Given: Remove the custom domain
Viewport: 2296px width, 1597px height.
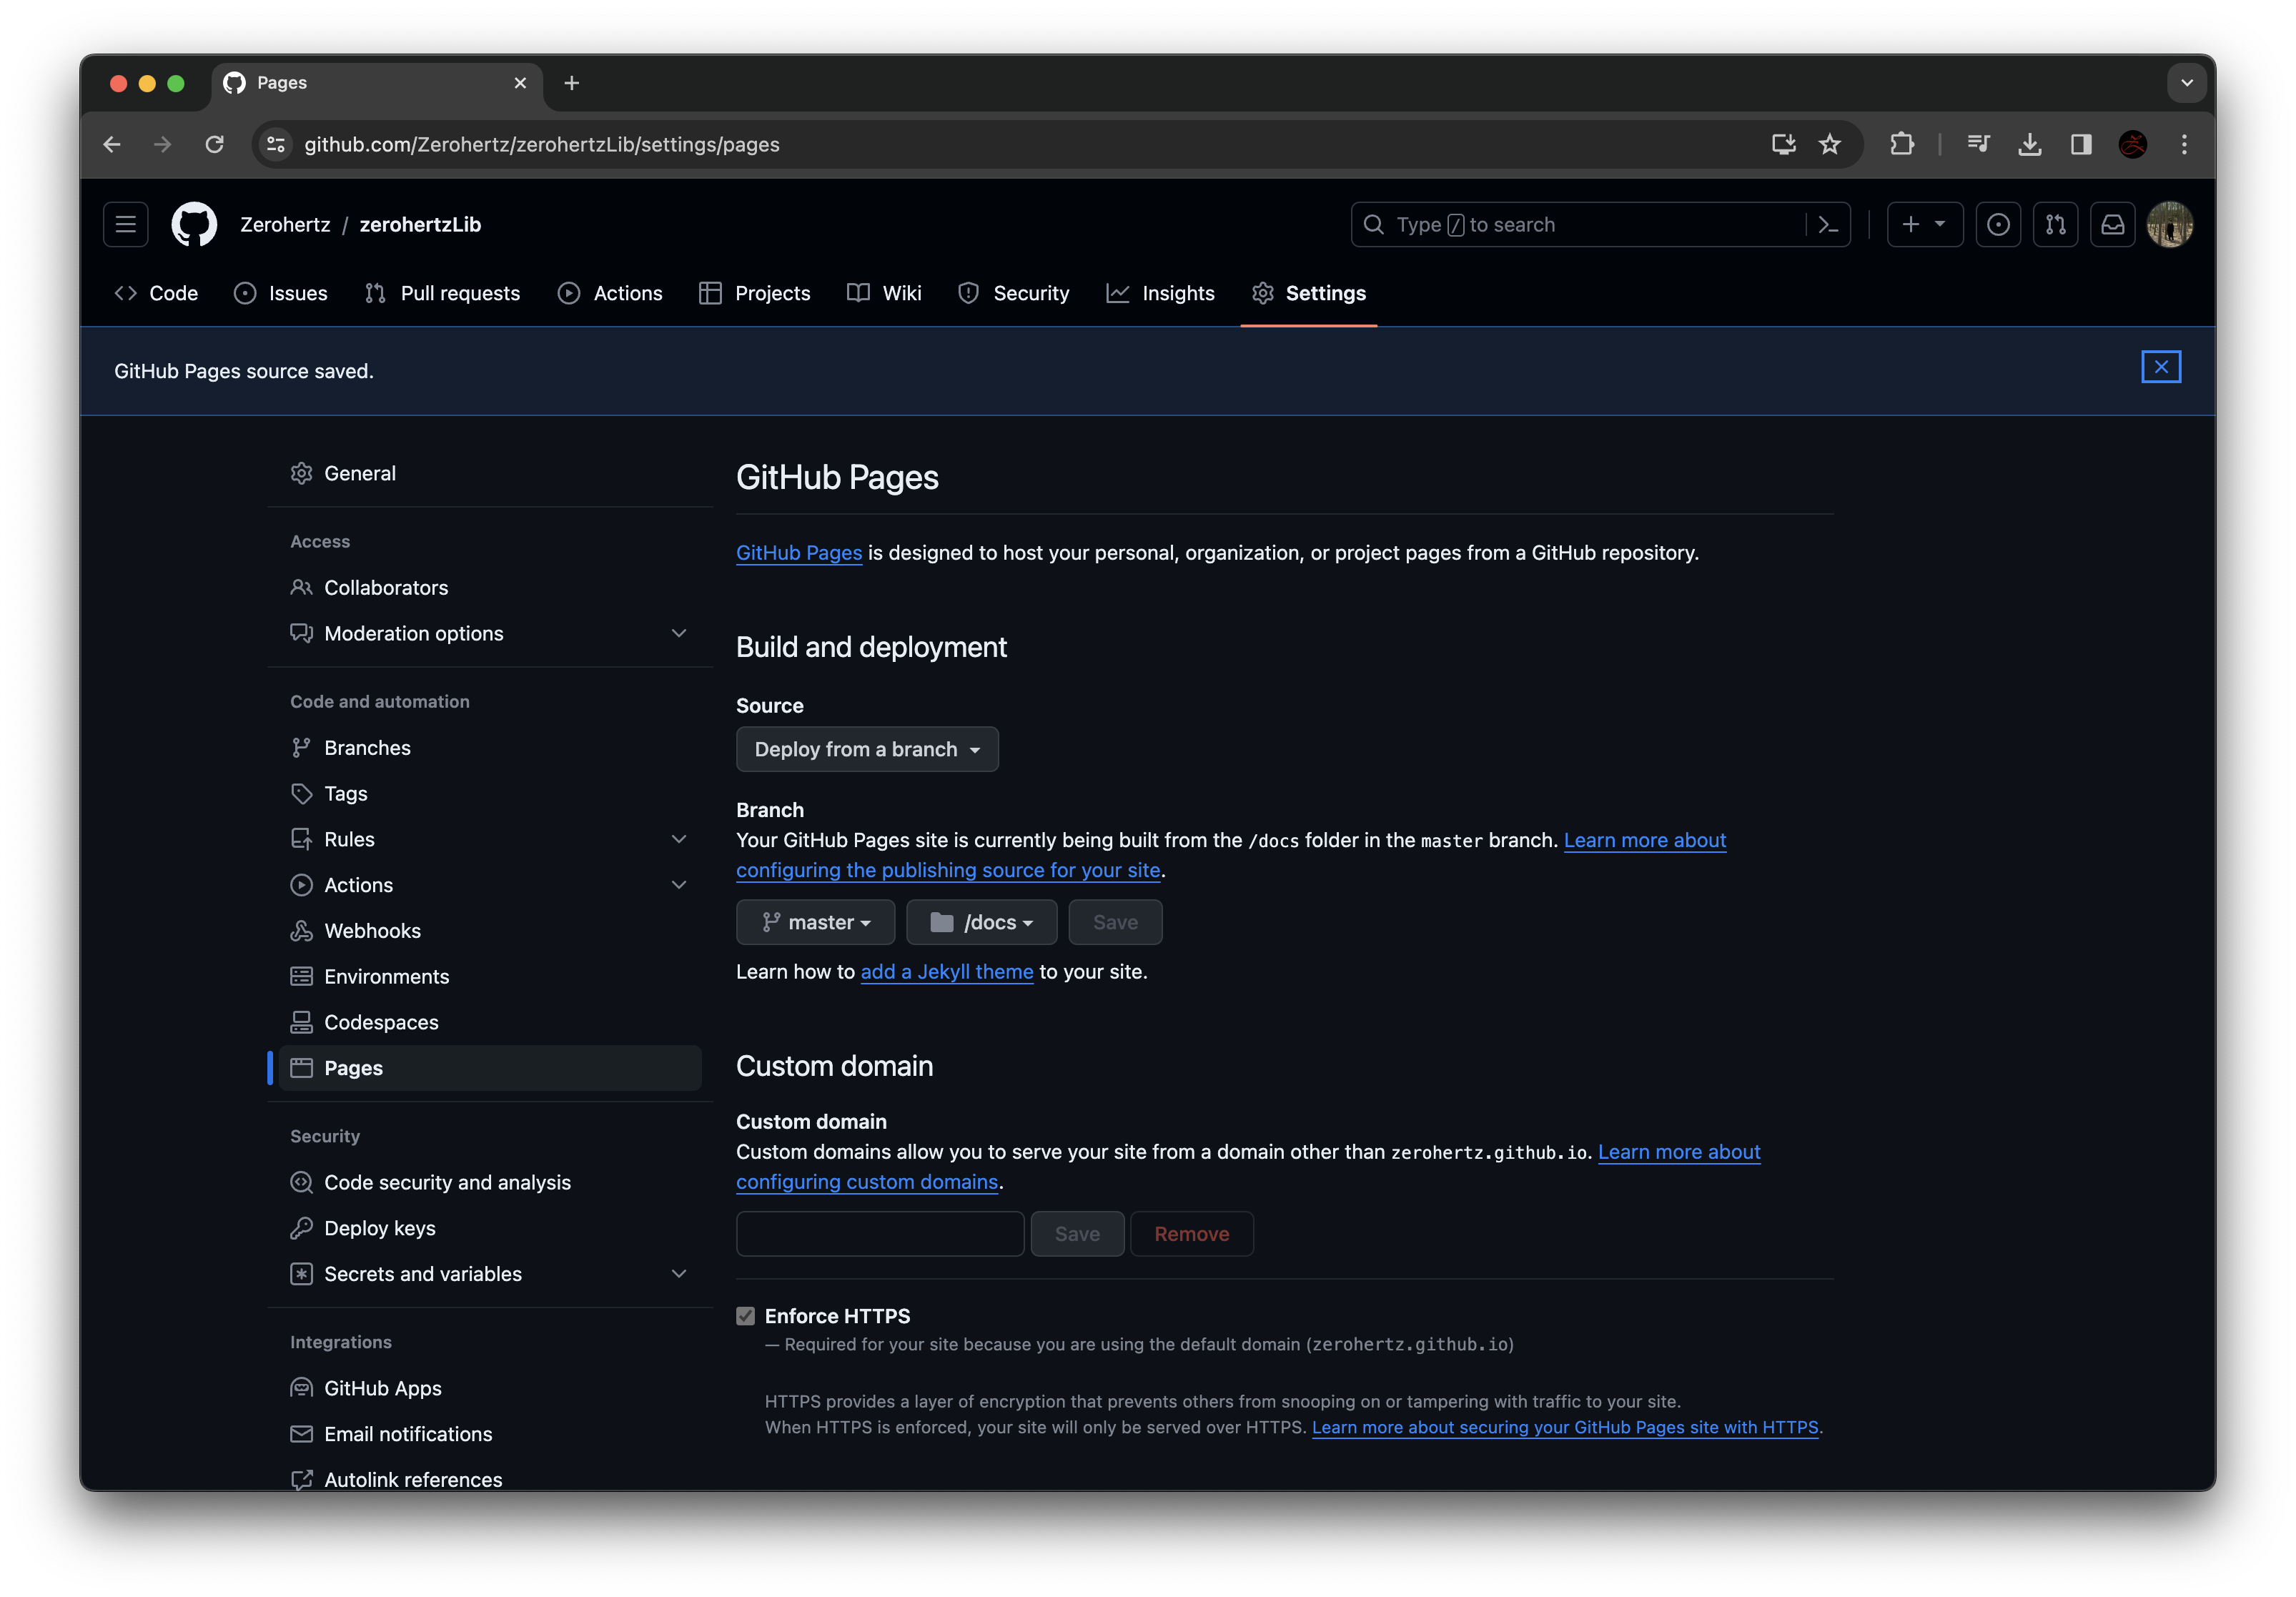Looking at the screenshot, I should (1191, 1234).
